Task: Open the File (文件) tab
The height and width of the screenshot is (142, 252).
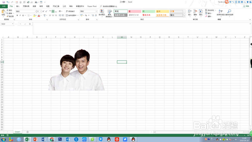Action: (x=4, y=6)
